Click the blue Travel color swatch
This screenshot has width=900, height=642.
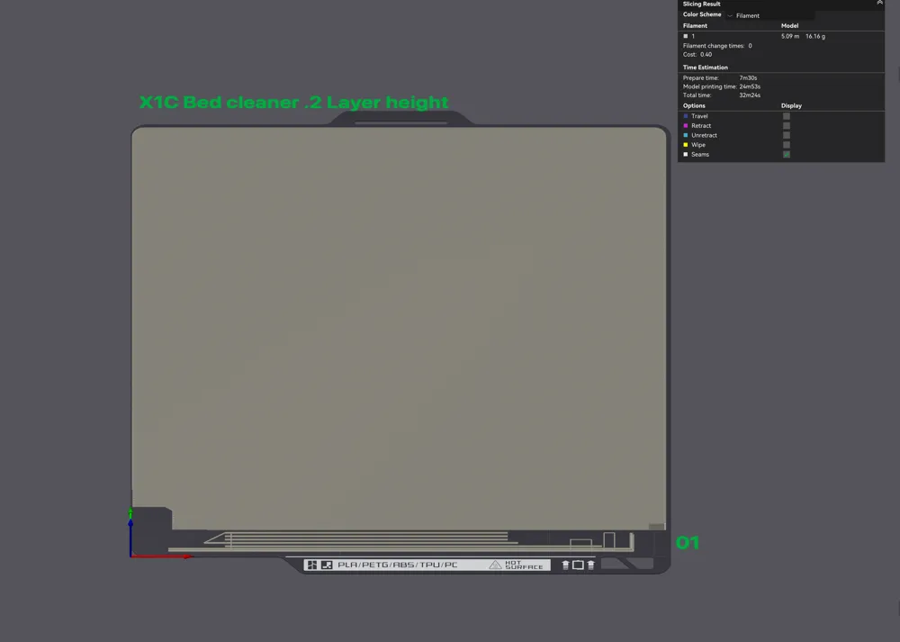point(685,116)
